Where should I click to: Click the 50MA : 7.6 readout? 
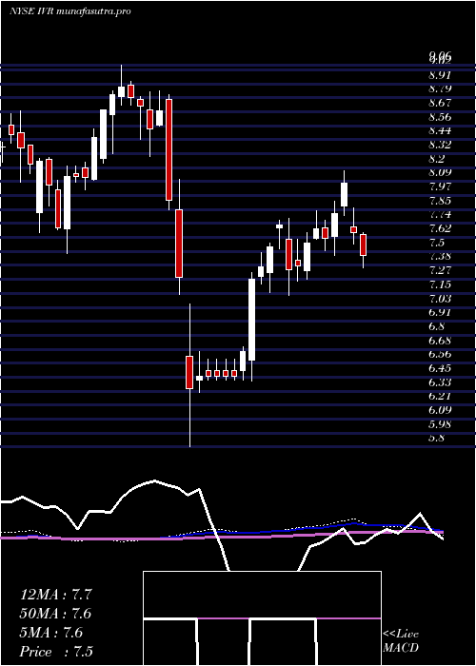click(x=55, y=614)
